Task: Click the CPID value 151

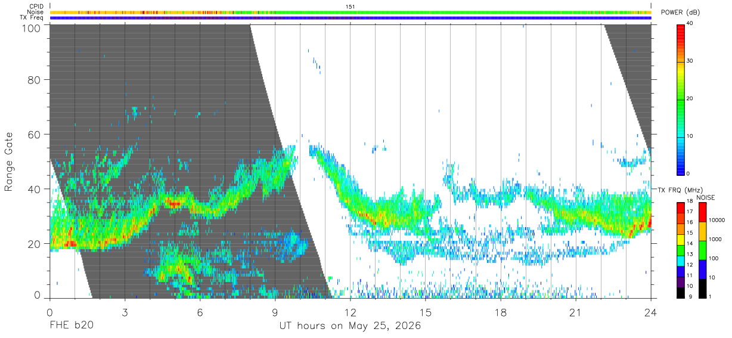Action: click(351, 7)
